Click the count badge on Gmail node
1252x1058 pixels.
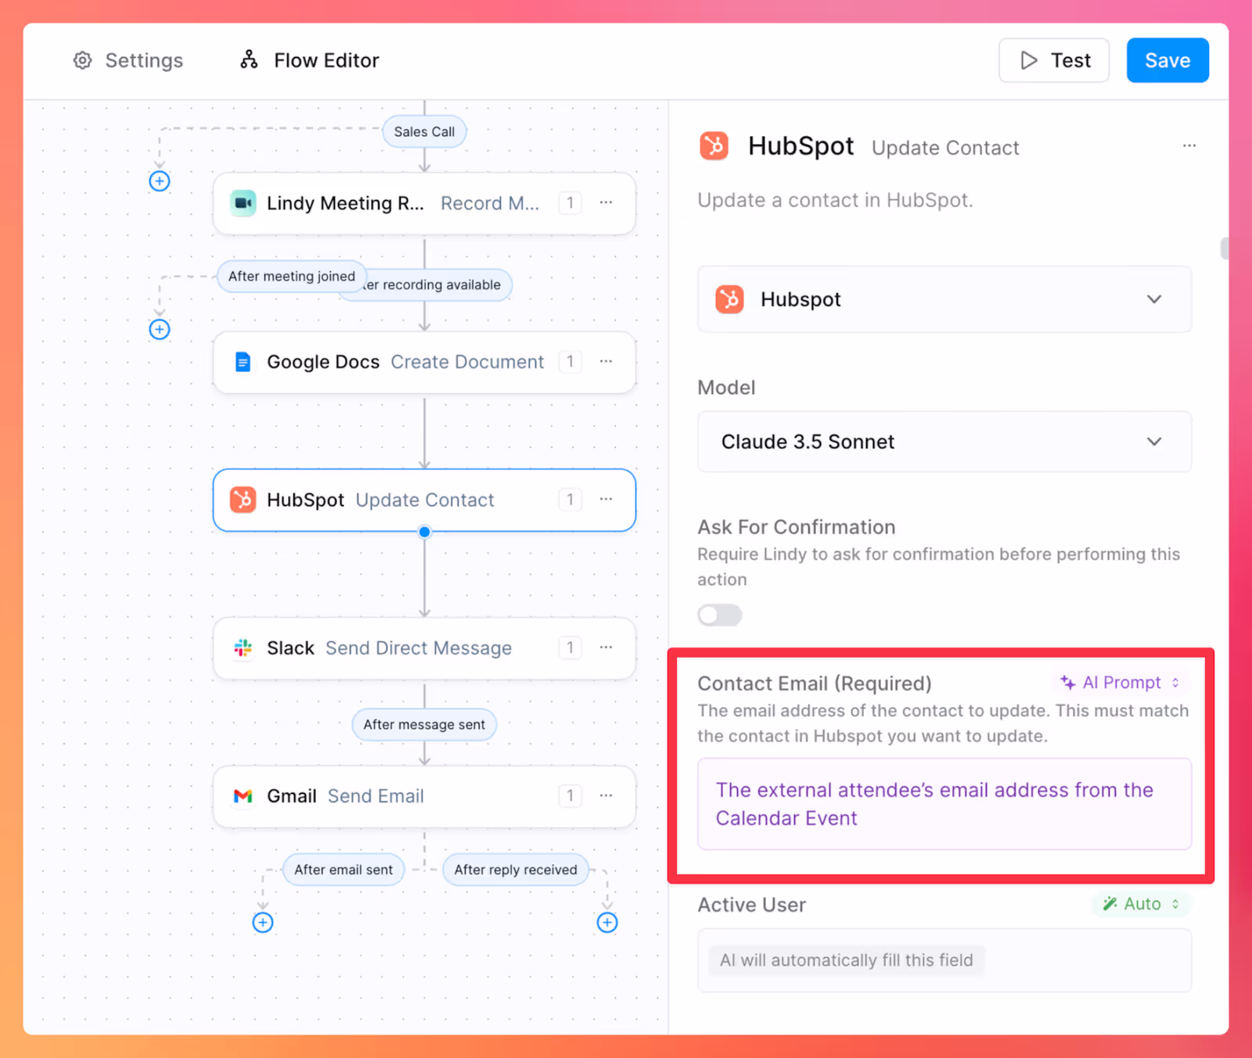(x=570, y=796)
